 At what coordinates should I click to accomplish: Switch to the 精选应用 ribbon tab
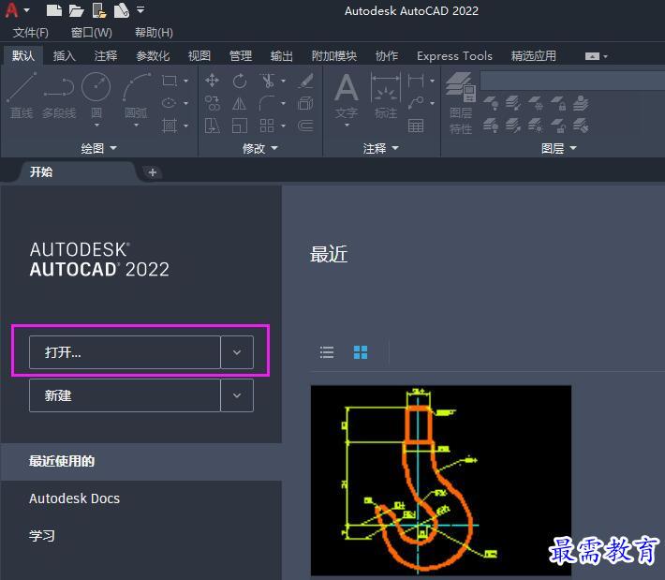point(534,55)
